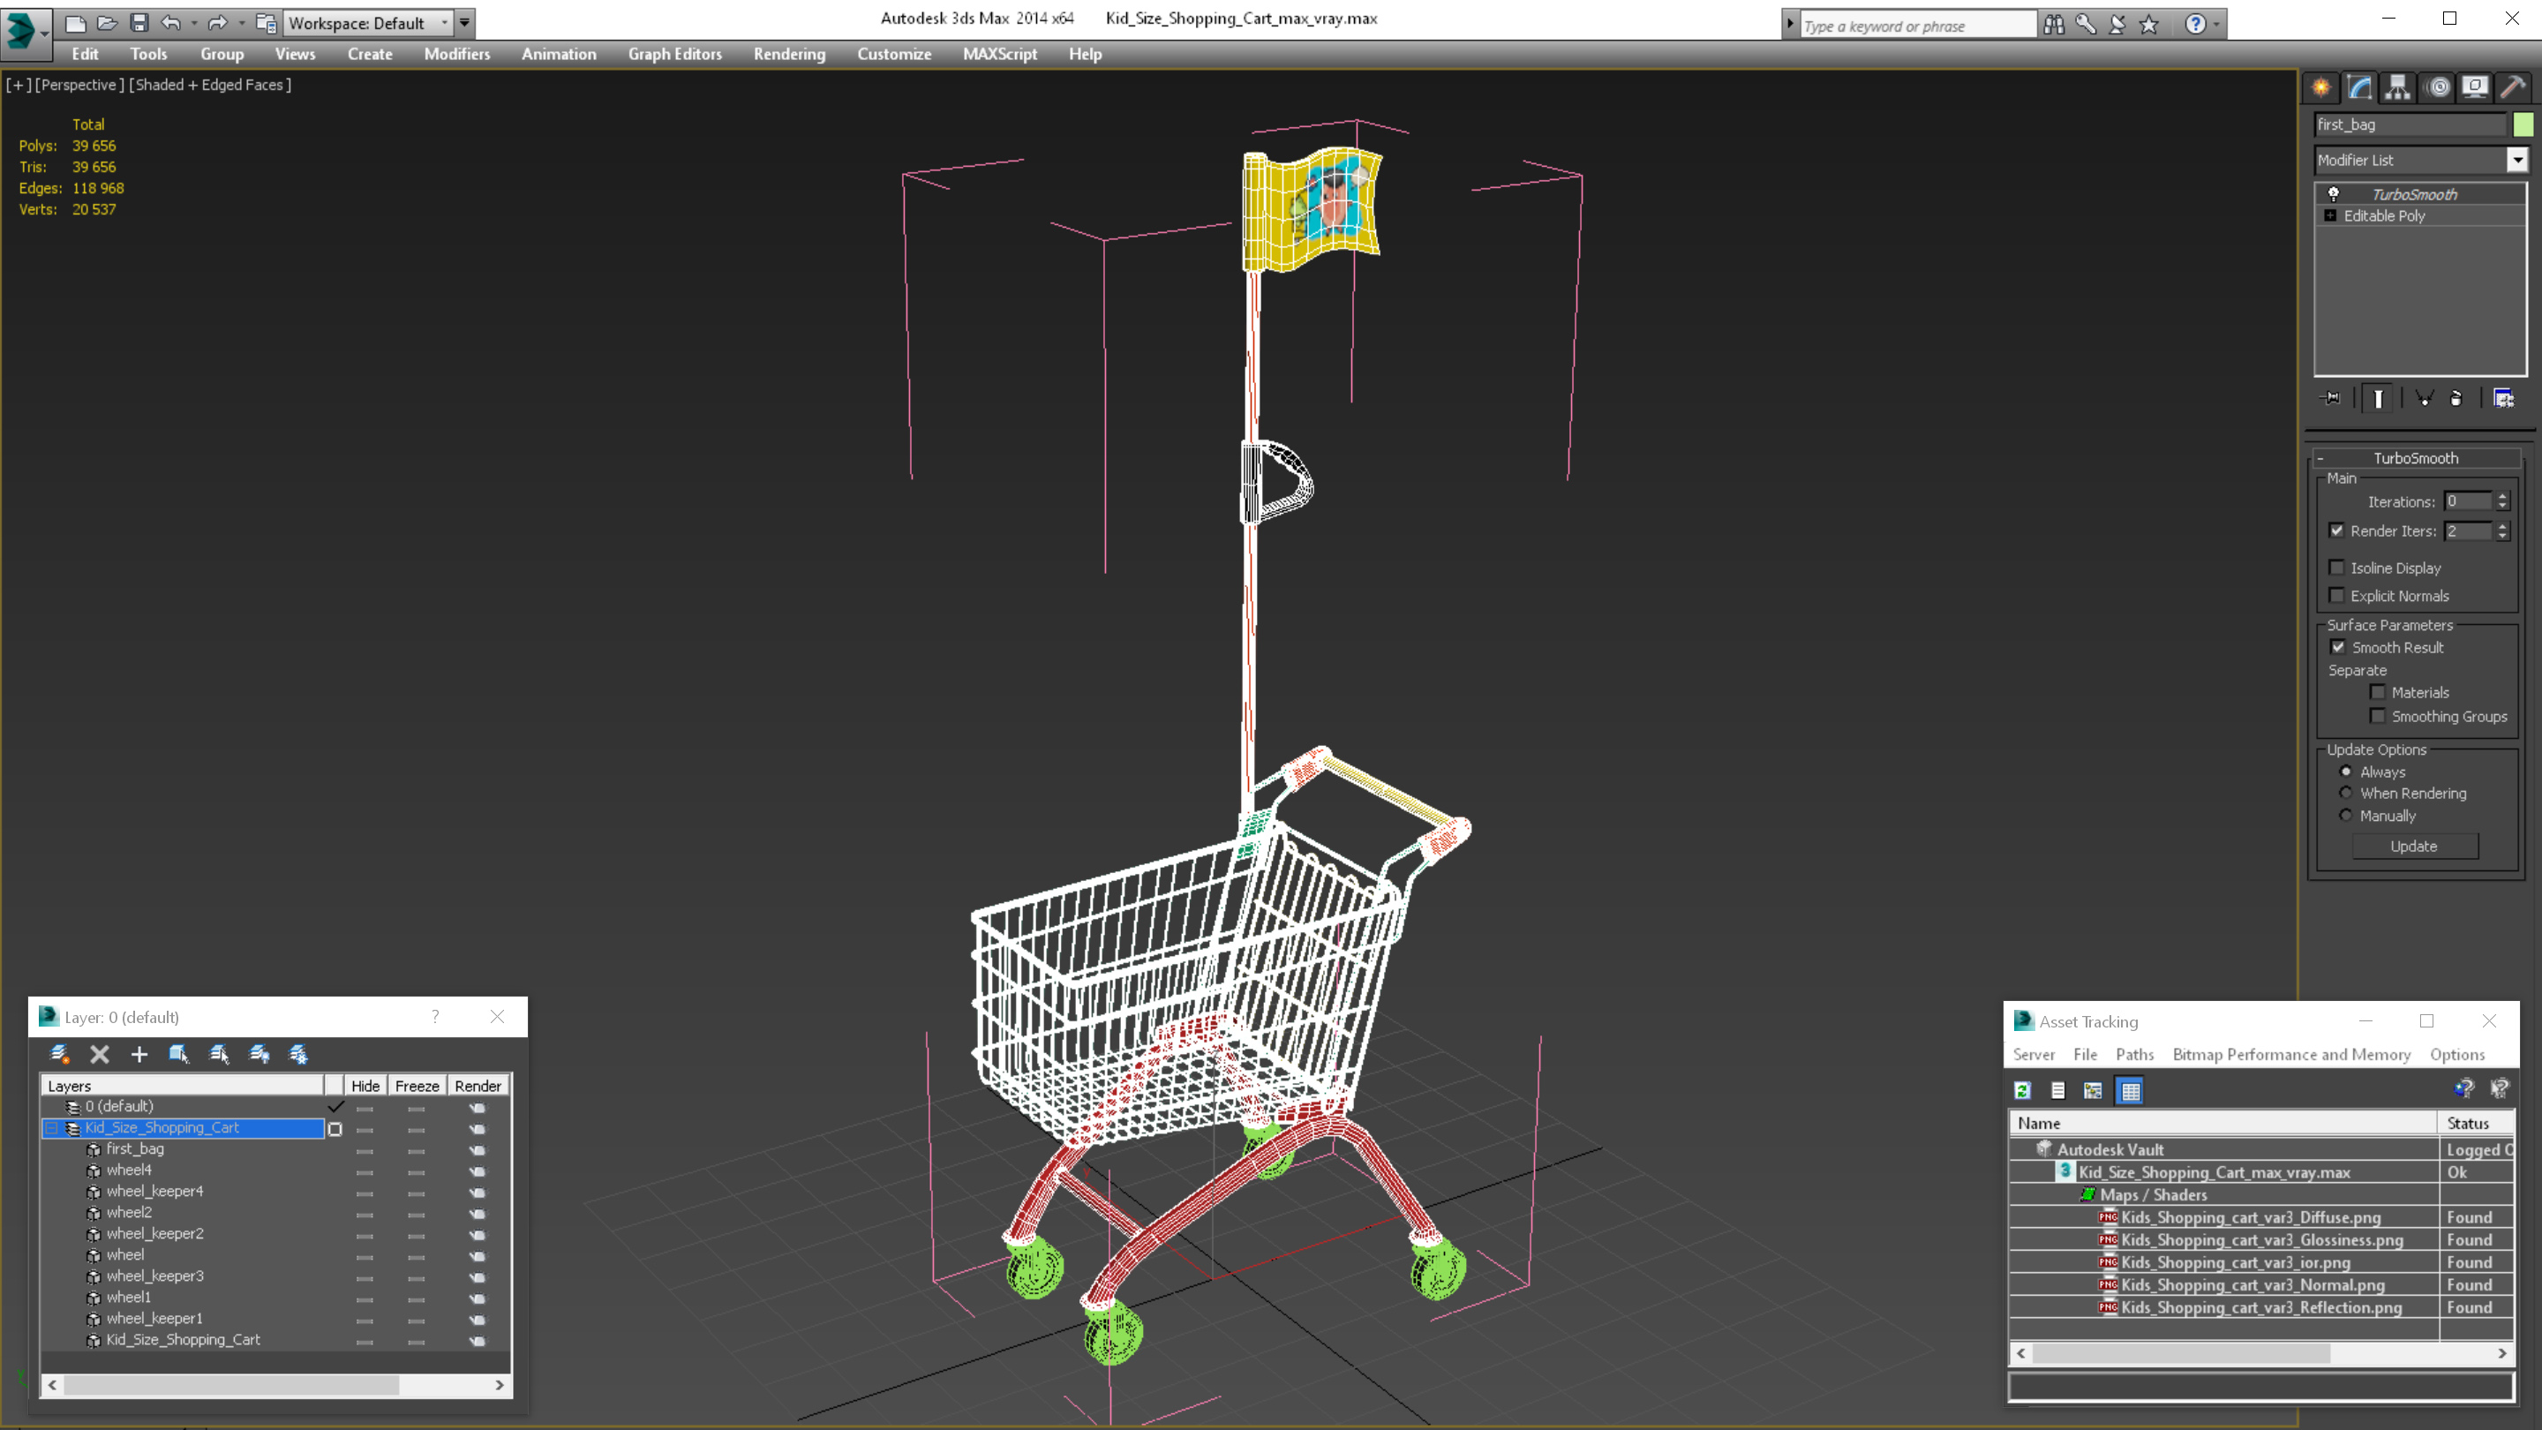Select the Editable Poly modifier icon
Screen dimensions: 2542x1430
click(2335, 214)
